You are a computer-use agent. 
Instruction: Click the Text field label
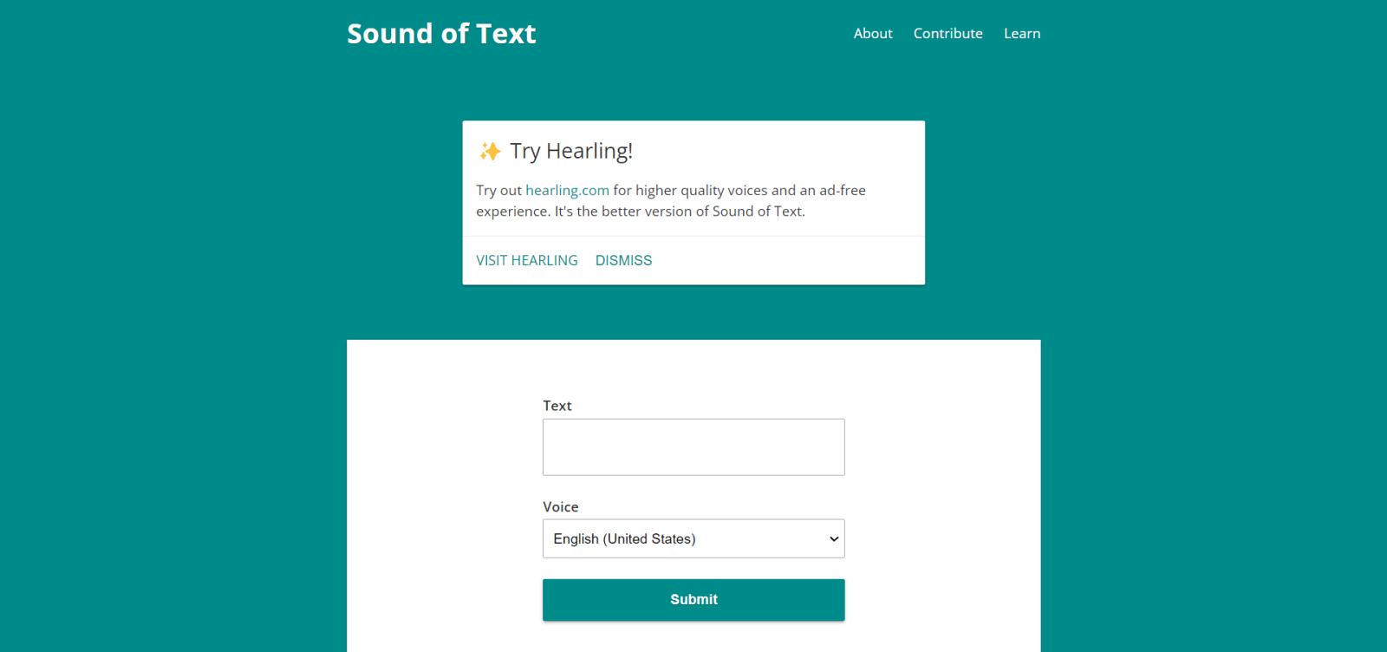(556, 405)
